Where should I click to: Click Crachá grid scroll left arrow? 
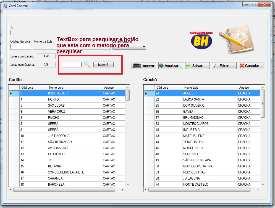pos(146,189)
